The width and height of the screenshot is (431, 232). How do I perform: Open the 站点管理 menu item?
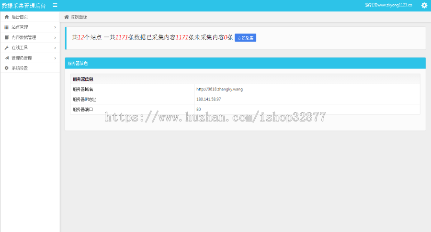30,27
